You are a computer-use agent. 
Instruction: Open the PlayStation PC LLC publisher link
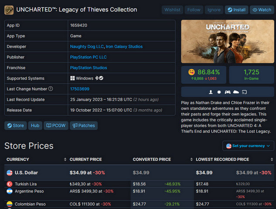pos(89,57)
